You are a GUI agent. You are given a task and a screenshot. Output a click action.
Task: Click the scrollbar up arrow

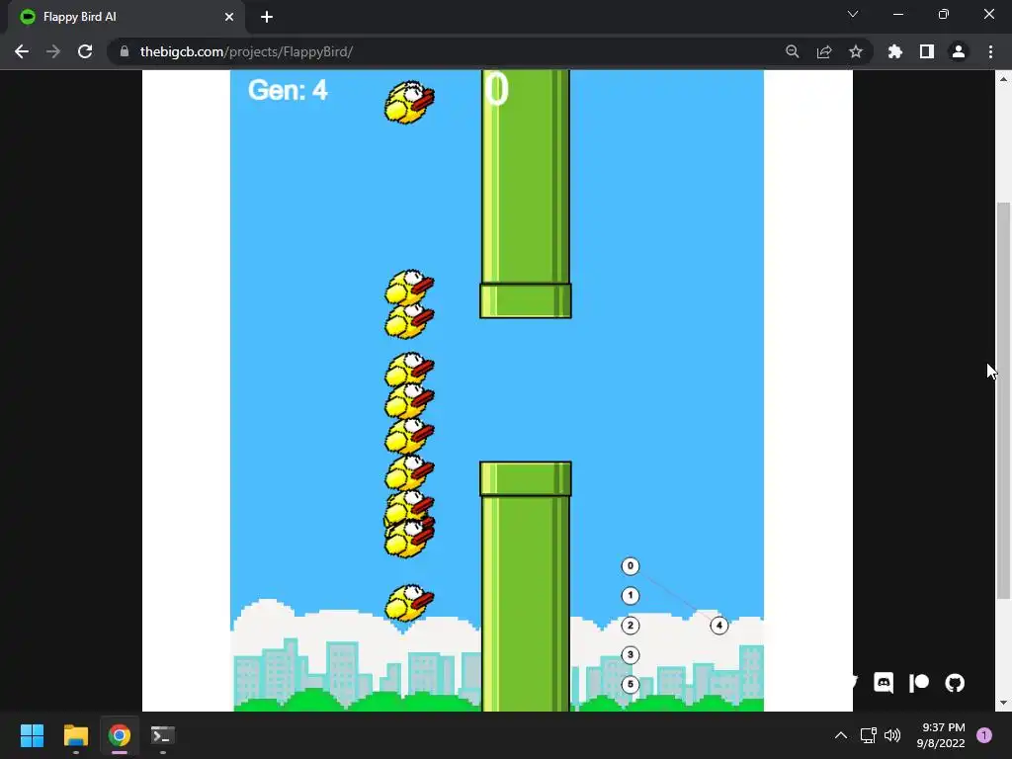click(x=1002, y=79)
